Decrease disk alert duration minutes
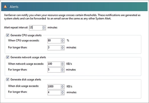This screenshot has height=103, width=149. pos(62,93)
